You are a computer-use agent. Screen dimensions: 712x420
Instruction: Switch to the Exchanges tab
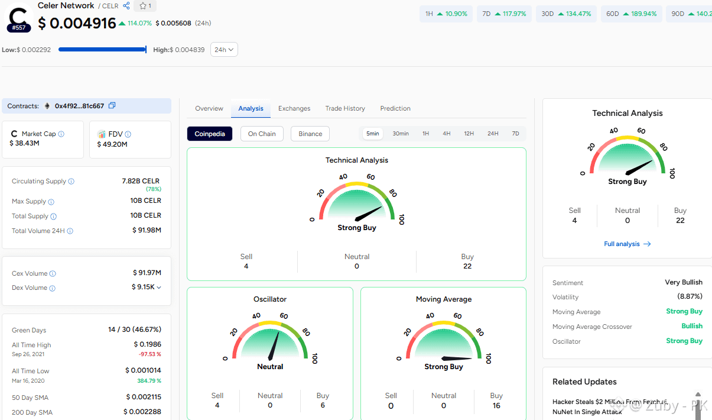[x=294, y=108]
